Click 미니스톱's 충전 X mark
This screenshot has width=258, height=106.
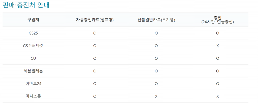(x=217, y=96)
